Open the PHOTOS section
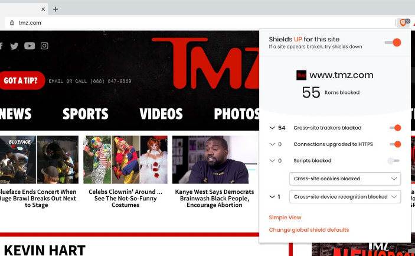This screenshot has height=256, width=415. 237,114
